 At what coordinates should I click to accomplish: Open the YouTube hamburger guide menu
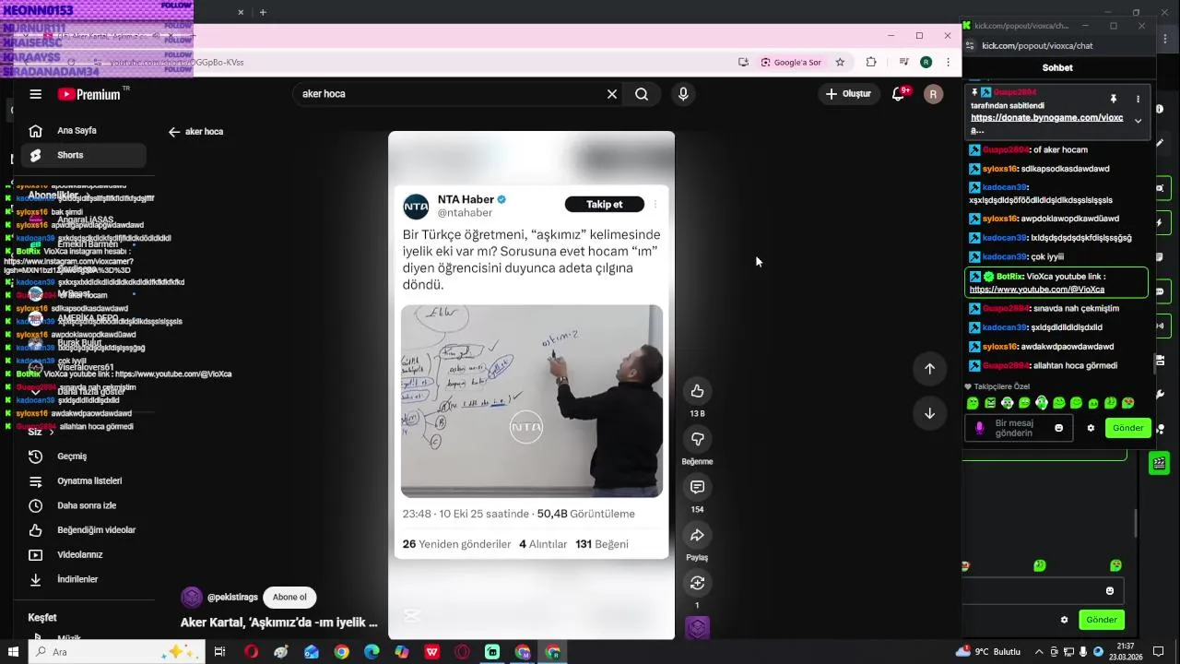pos(35,94)
